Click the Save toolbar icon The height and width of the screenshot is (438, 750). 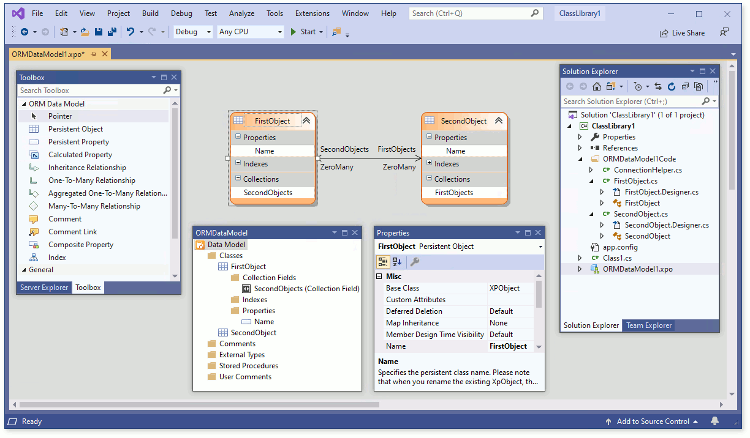[x=98, y=32]
